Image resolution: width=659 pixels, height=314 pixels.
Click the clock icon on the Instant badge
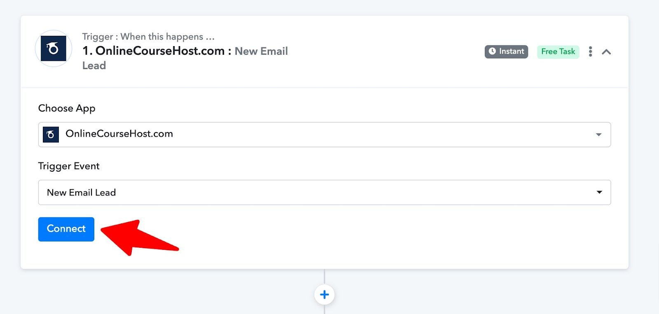(x=493, y=51)
